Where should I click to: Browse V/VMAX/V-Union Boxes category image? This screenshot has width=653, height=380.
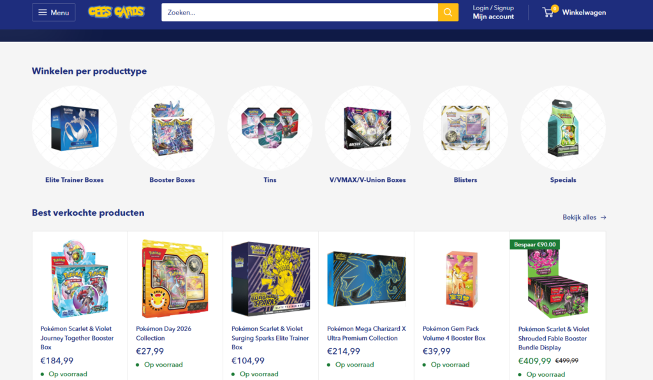coord(367,128)
